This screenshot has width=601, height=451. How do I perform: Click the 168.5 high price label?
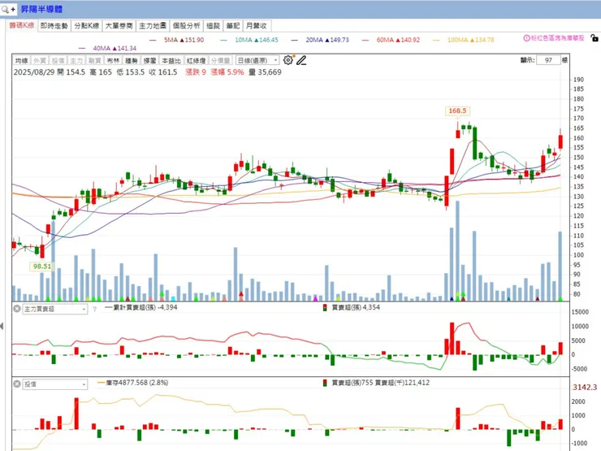pyautogui.click(x=457, y=111)
